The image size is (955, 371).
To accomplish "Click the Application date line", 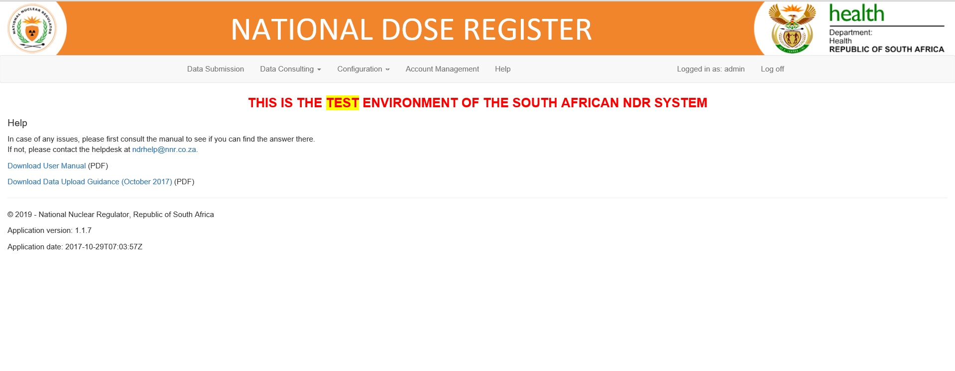I will pos(75,247).
